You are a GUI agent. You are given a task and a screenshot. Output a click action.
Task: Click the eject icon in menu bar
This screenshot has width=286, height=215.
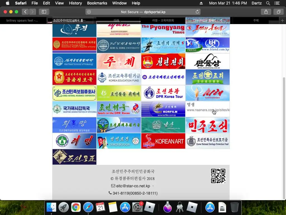201,3
